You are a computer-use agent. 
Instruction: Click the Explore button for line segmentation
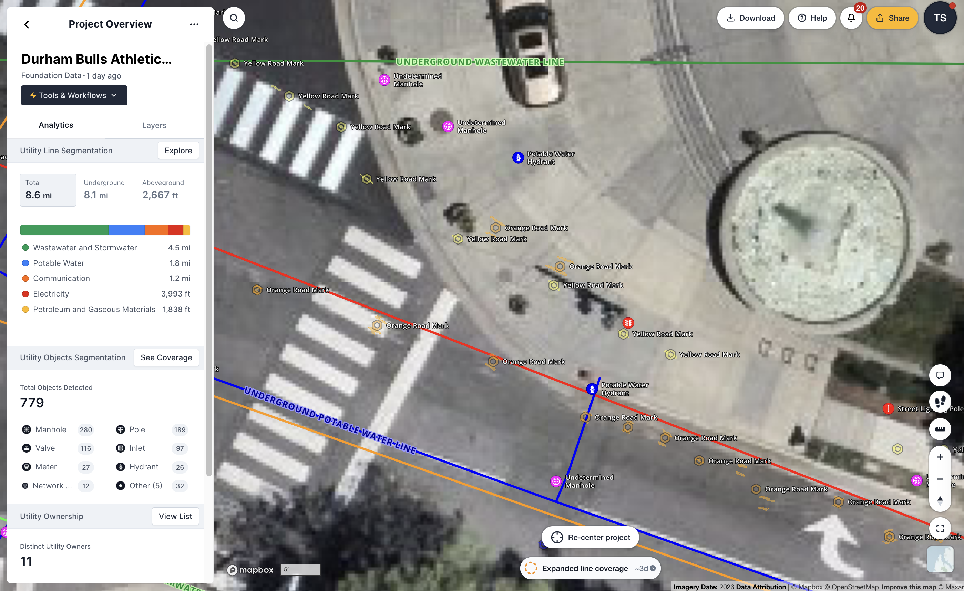click(178, 151)
